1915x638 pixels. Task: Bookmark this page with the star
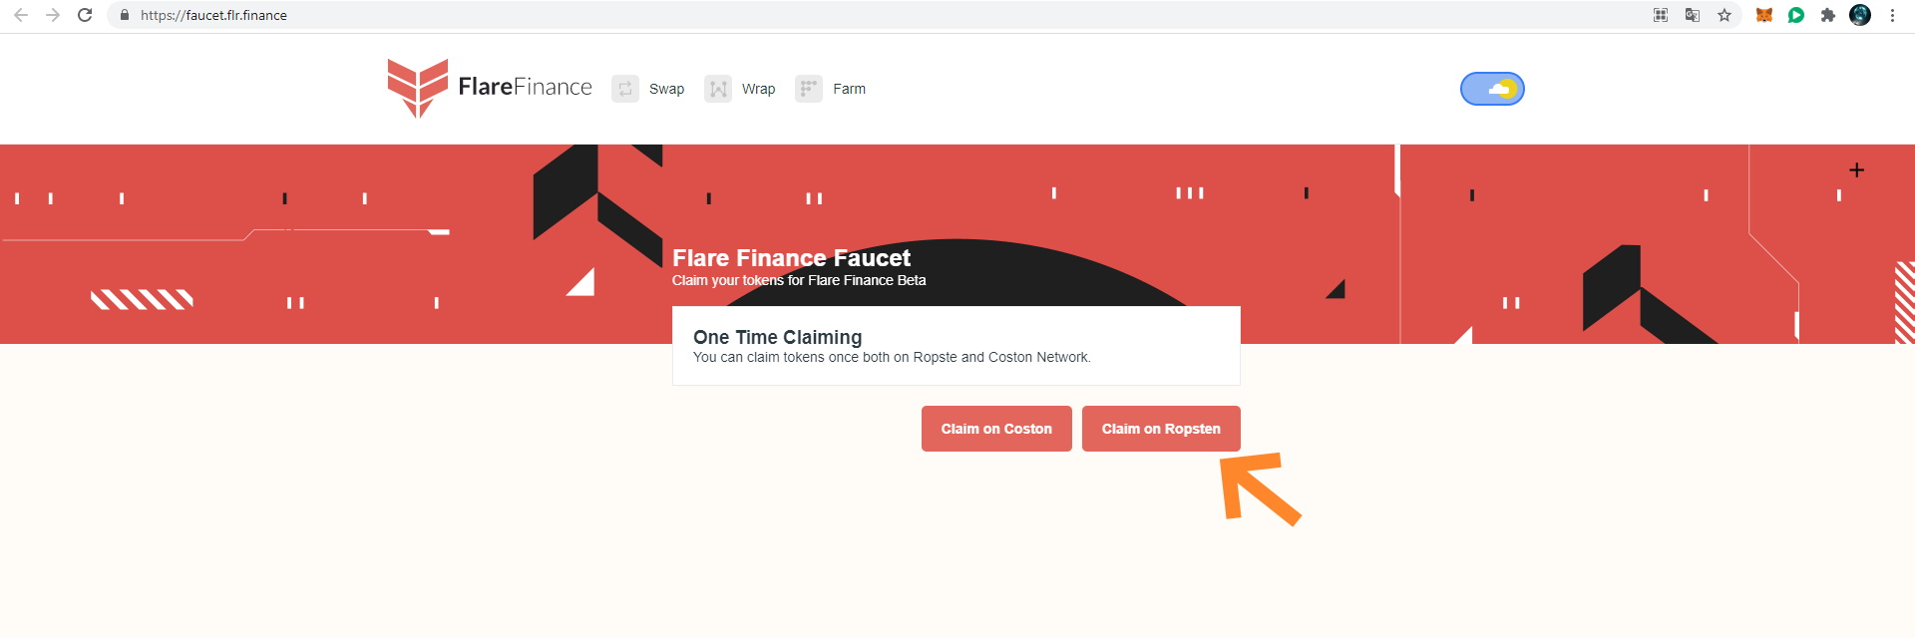1724,15
